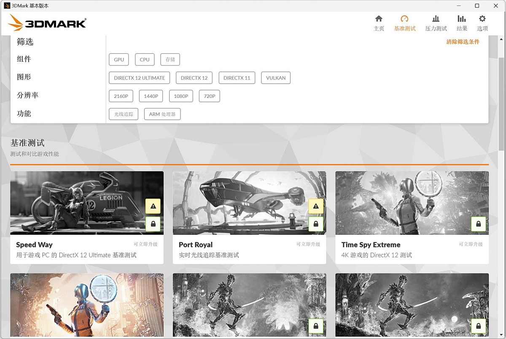Toggle the DIRECTX 12 ULTIMATE filter

tap(139, 78)
